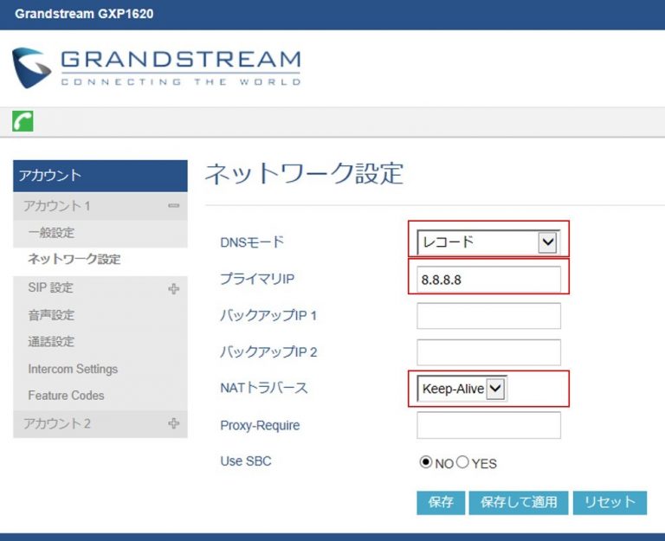Open NATトラバース Keep-Alive dropdown
Viewport: 665px width, 541px height.
tap(462, 390)
